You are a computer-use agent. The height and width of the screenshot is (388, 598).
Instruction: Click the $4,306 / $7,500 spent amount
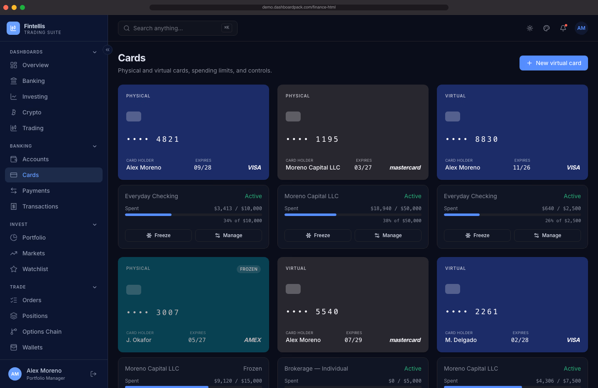pyautogui.click(x=559, y=381)
